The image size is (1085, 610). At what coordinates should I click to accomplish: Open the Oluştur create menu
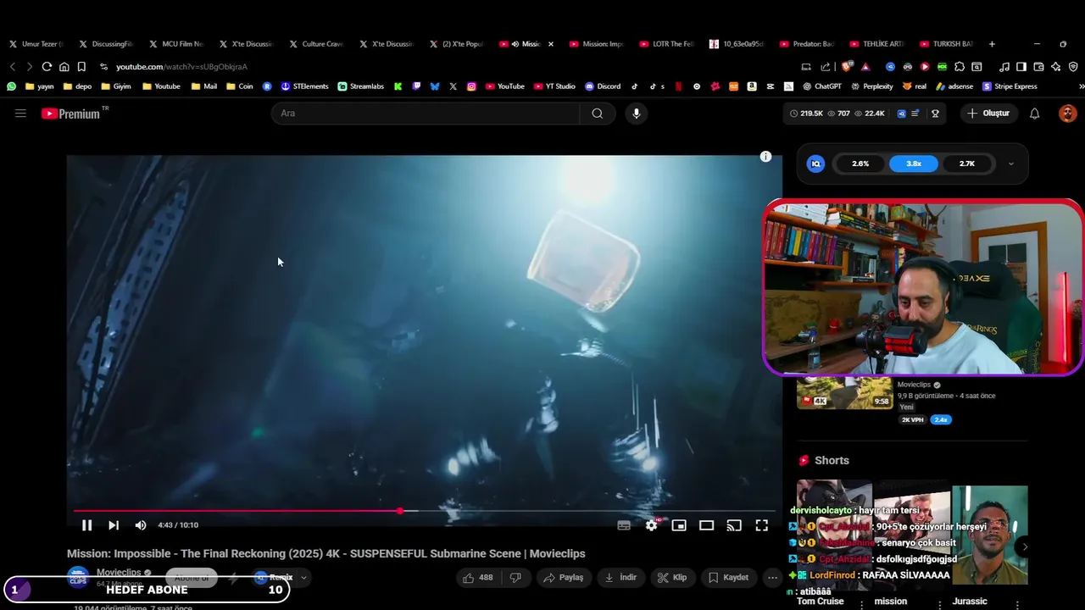point(988,114)
